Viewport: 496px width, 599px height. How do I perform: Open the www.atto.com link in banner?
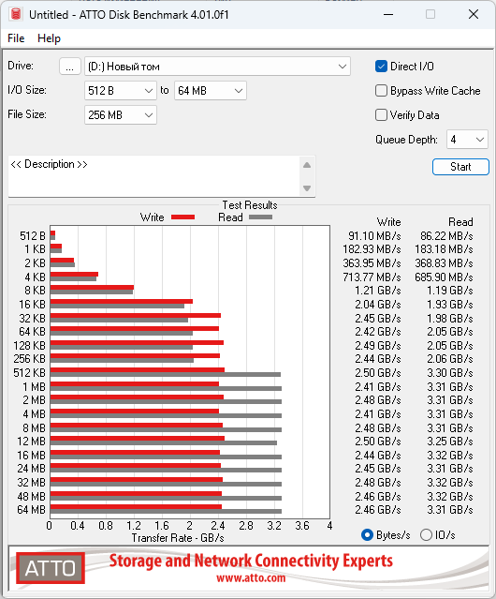coord(251,578)
